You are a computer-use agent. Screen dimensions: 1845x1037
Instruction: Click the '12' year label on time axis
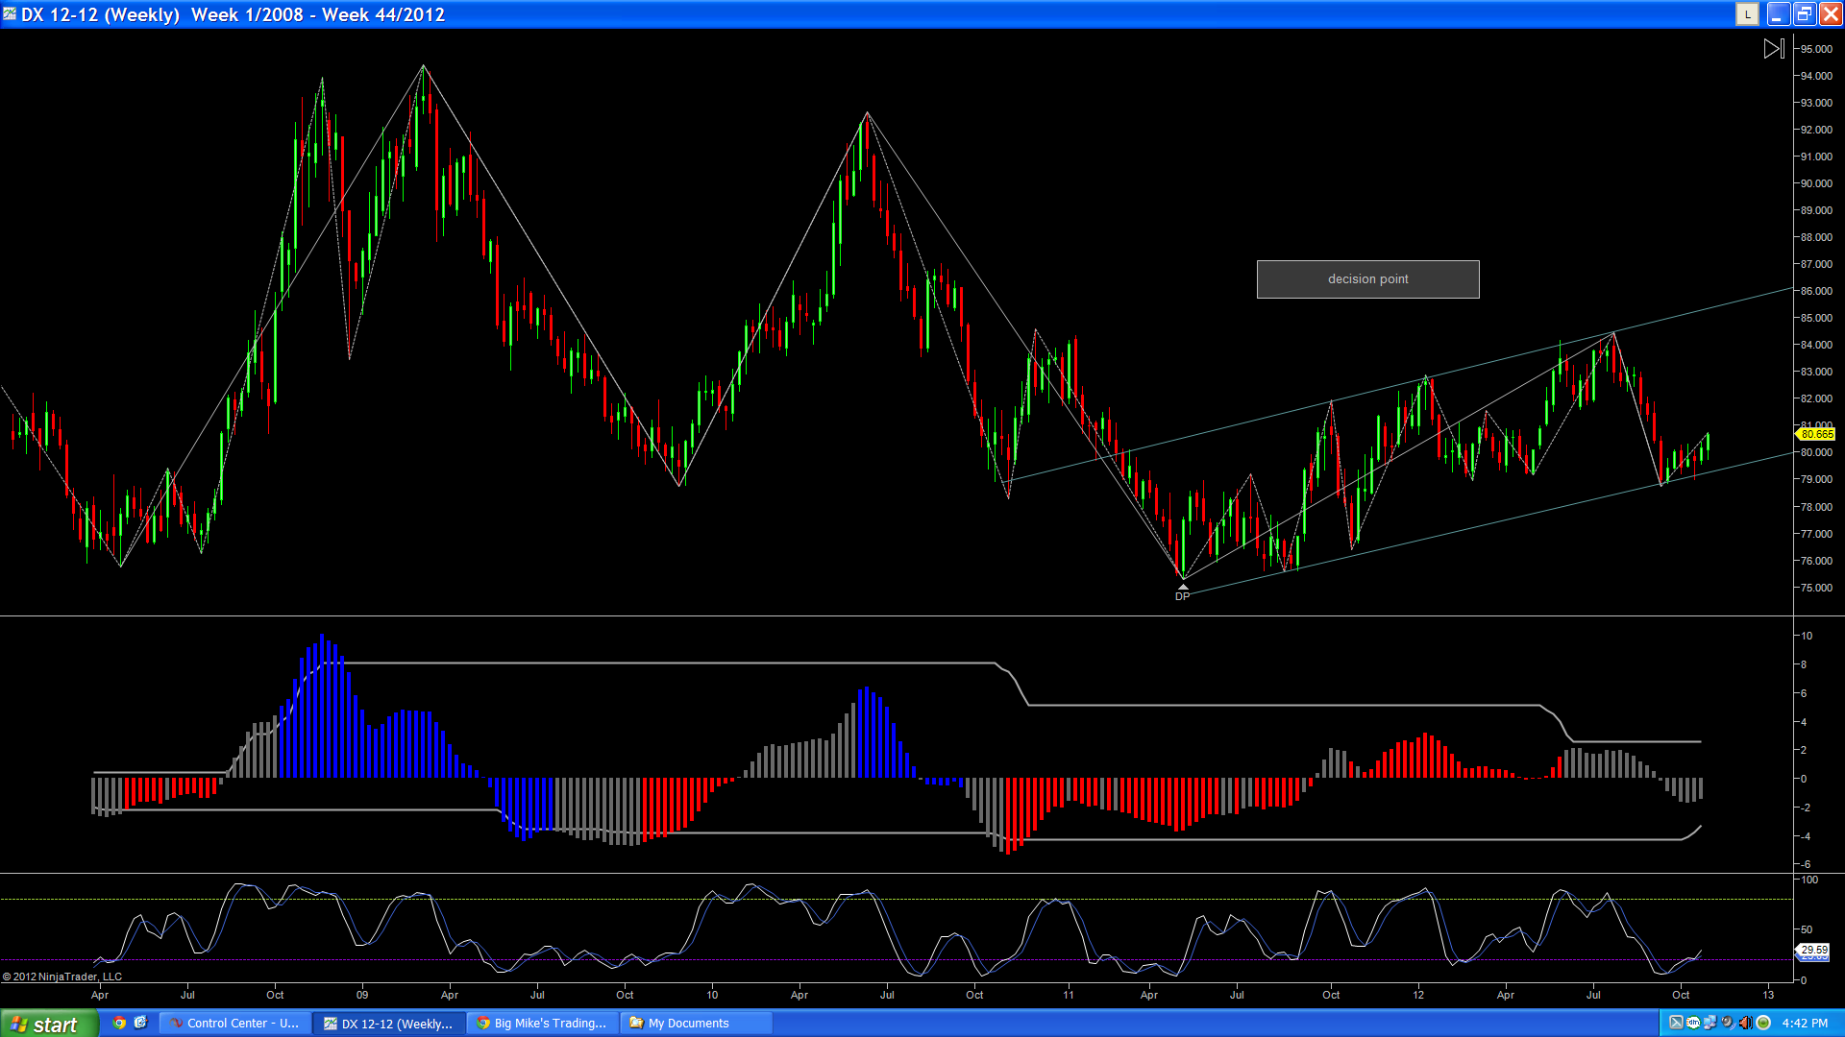[1418, 995]
